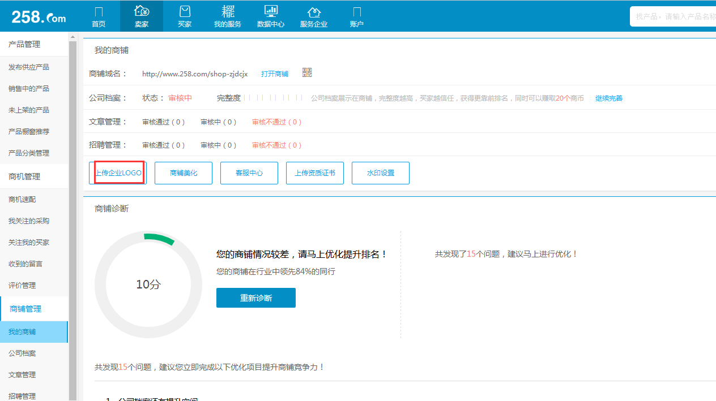Click the 完整度 progress bar

tap(273, 98)
